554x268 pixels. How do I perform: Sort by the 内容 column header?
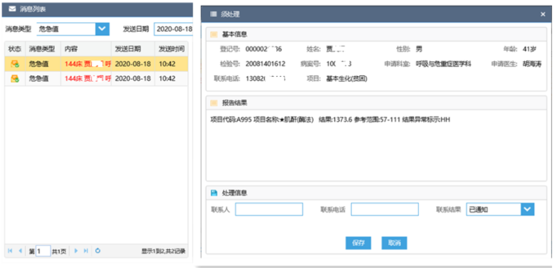click(x=86, y=48)
